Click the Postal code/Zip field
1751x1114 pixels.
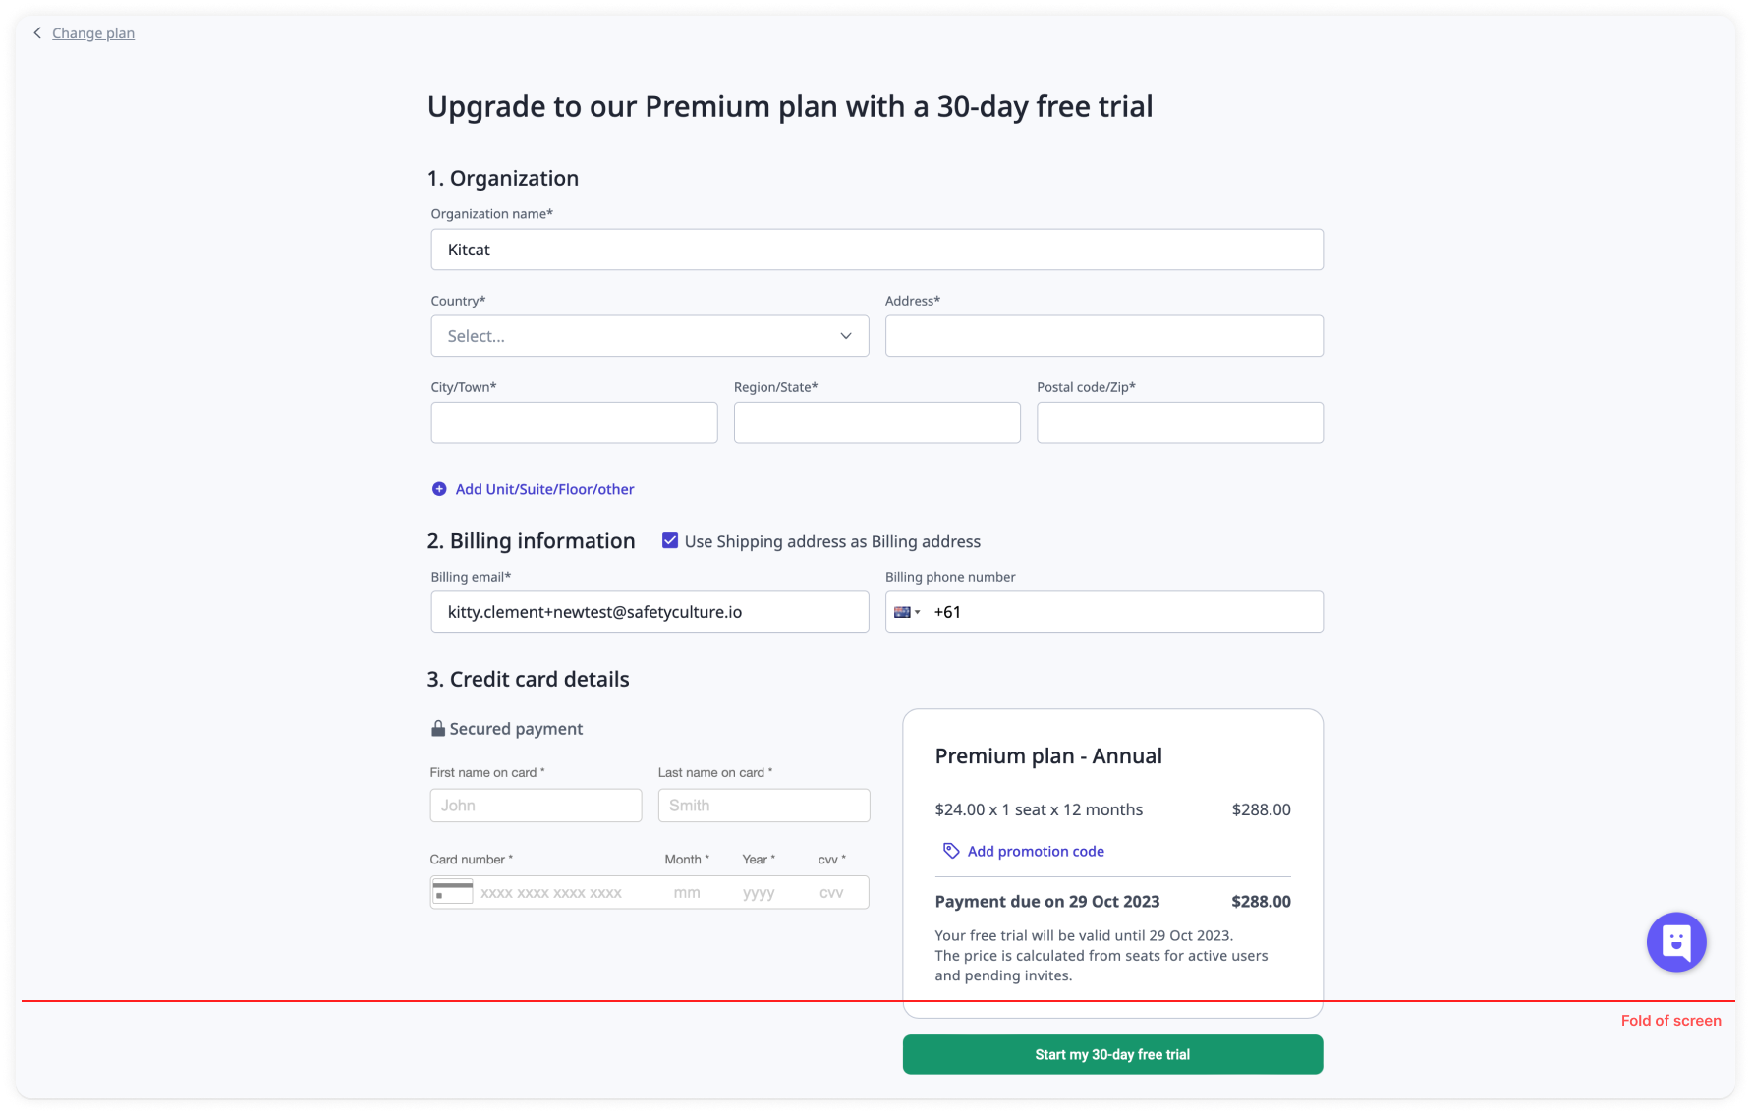click(1179, 422)
